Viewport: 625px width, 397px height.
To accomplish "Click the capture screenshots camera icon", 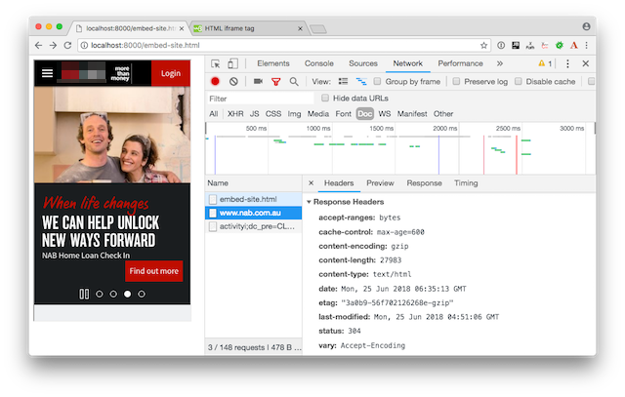I will click(x=258, y=81).
